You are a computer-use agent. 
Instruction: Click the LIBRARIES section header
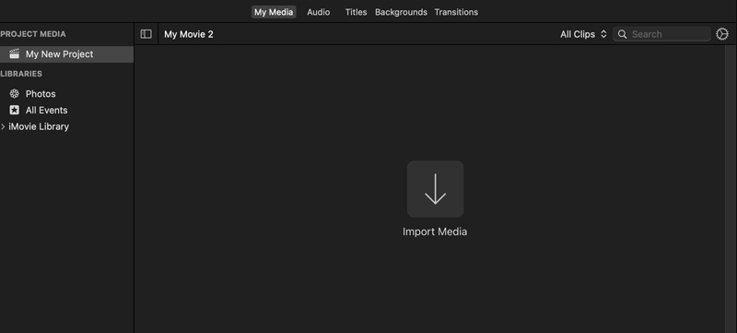(21, 74)
